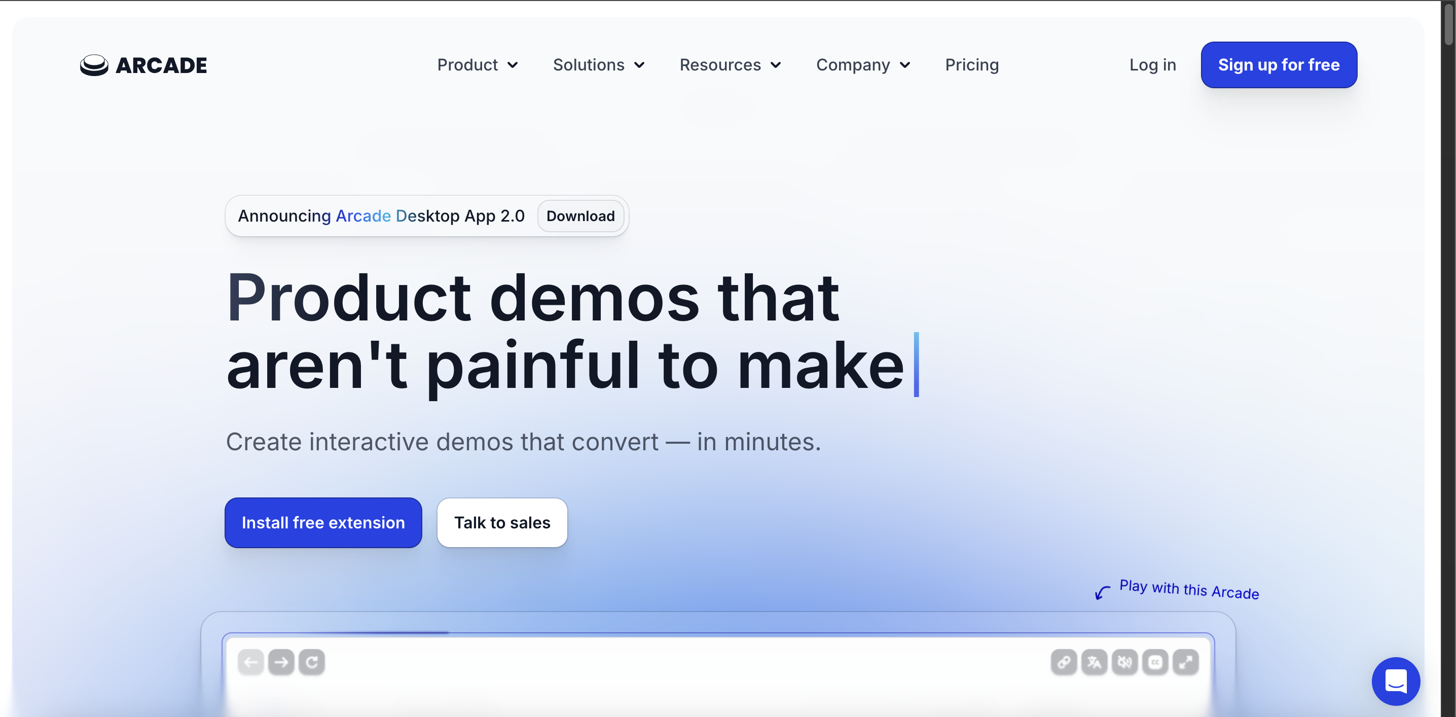Click the Arcade logo in header
Image resolution: width=1456 pixels, height=717 pixels.
143,65
